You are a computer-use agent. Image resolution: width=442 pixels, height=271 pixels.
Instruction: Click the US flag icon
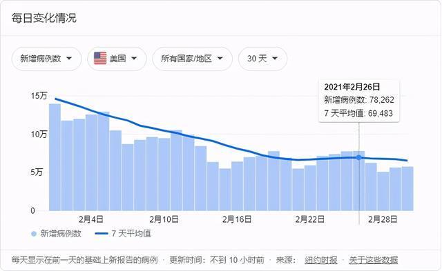point(100,58)
